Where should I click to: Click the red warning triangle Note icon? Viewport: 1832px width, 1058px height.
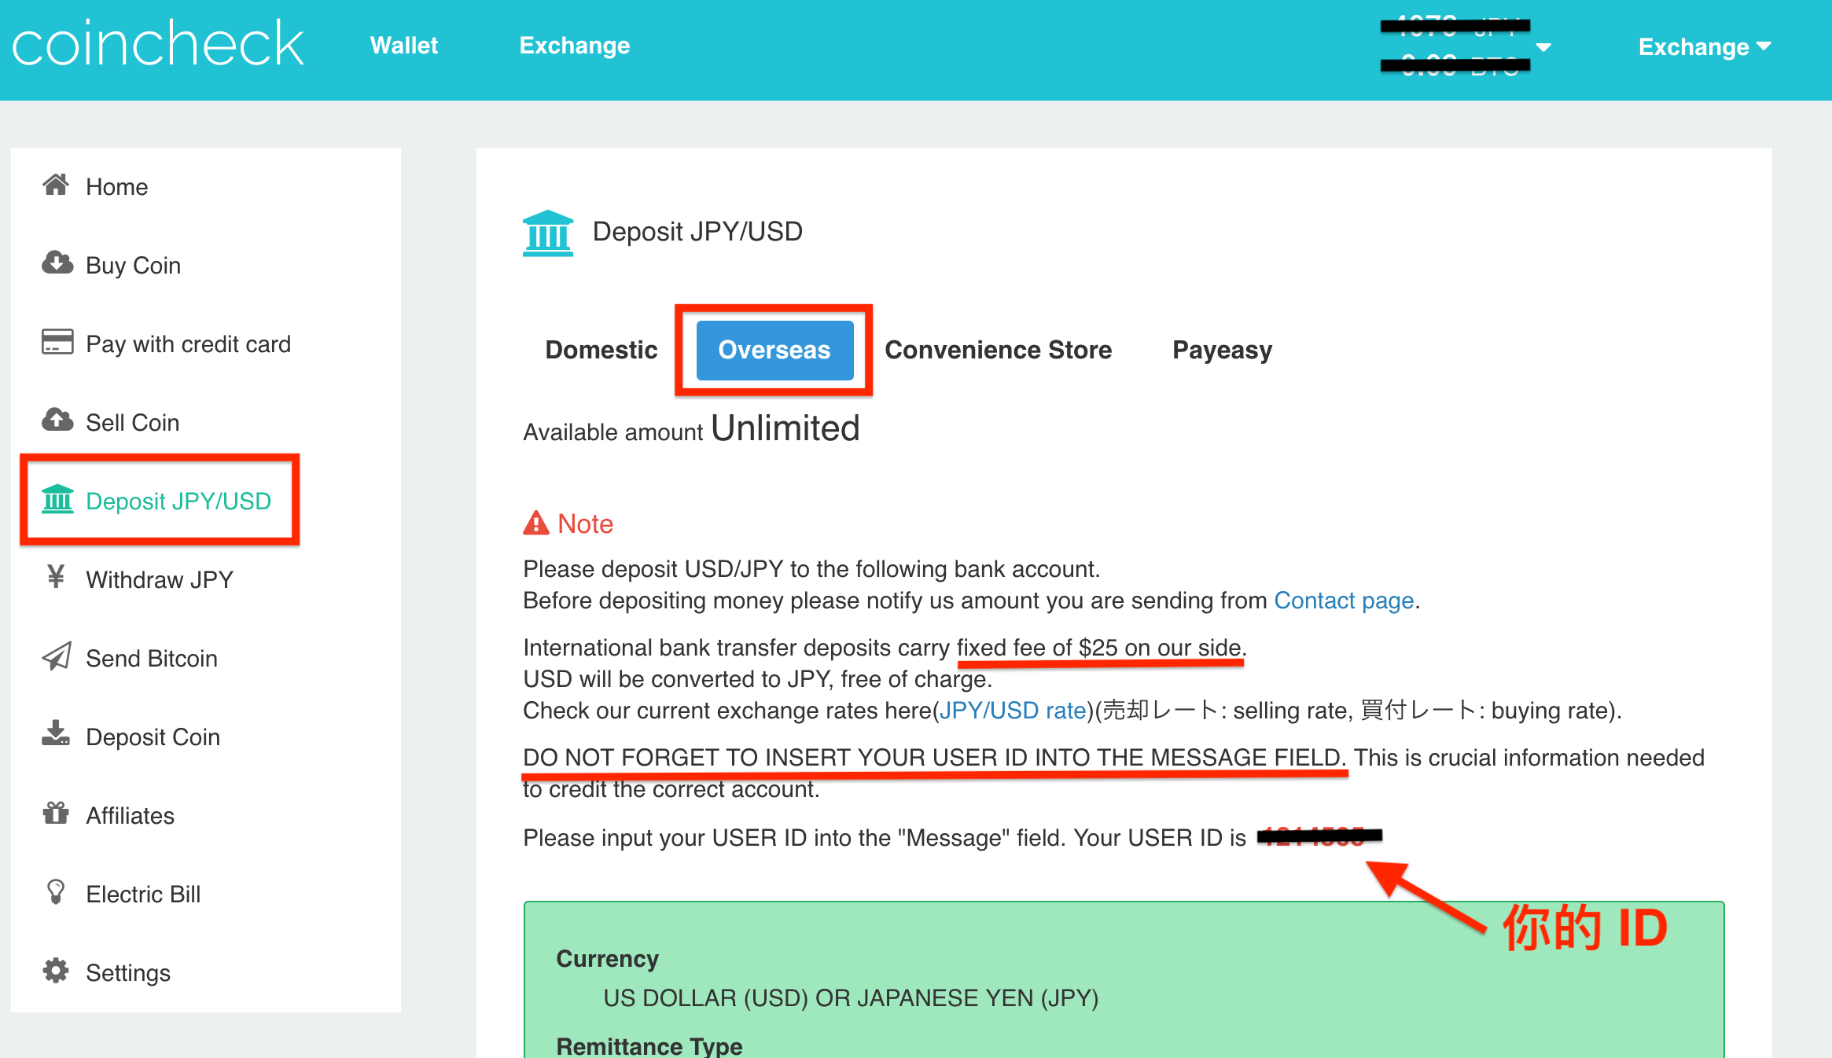(x=536, y=523)
